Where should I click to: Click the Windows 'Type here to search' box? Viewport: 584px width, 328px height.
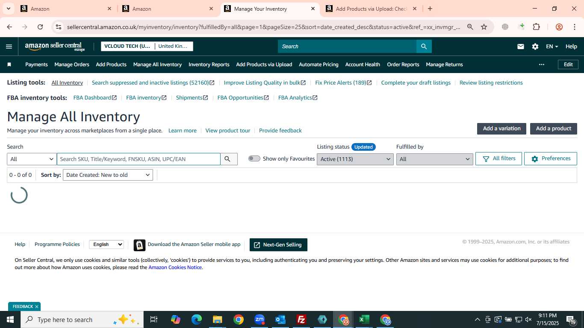tap(82, 319)
